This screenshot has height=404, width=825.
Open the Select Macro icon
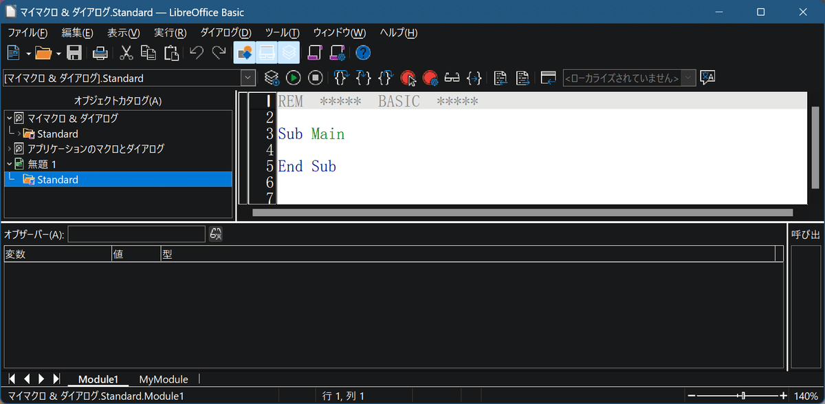click(x=316, y=52)
